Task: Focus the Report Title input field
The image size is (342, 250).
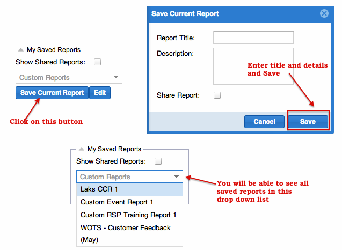Action: 253,38
